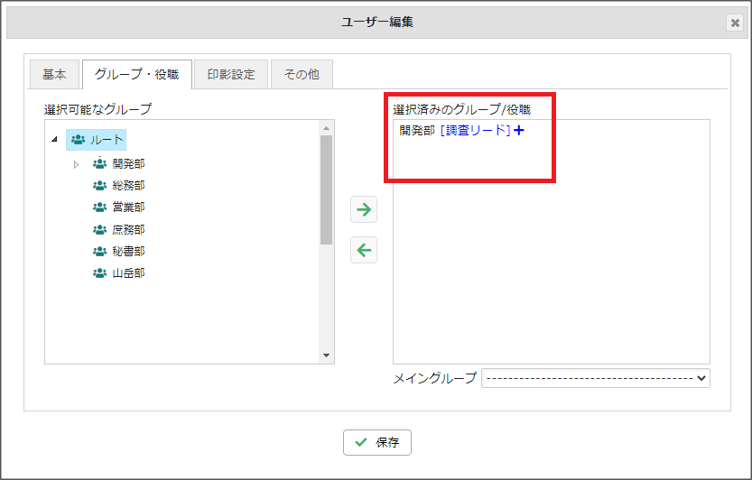Click the group icon beside 山岳部
This screenshot has width=752, height=480.
99,273
